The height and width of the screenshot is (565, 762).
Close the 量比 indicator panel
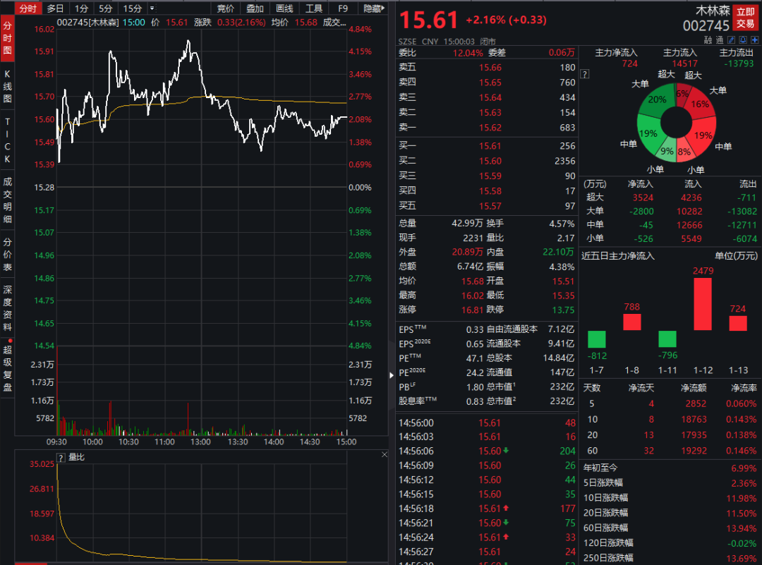pos(384,456)
